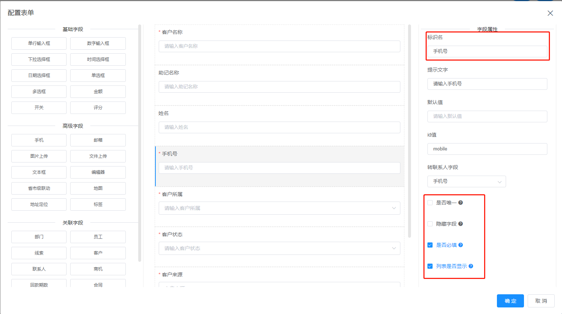Close the 配置表单 dialog
Image resolution: width=562 pixels, height=314 pixels.
click(x=550, y=13)
